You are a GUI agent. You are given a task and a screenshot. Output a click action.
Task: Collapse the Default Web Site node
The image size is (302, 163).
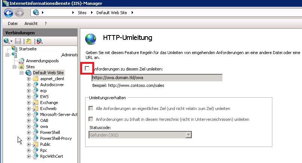[x=22, y=72]
